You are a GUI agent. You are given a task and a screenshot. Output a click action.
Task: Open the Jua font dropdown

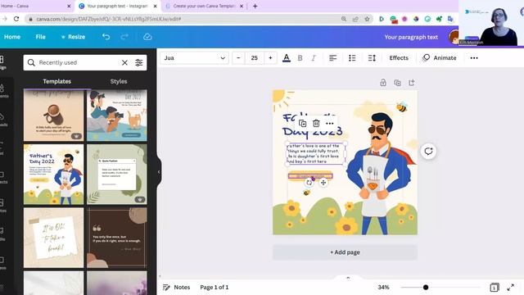tap(194, 58)
